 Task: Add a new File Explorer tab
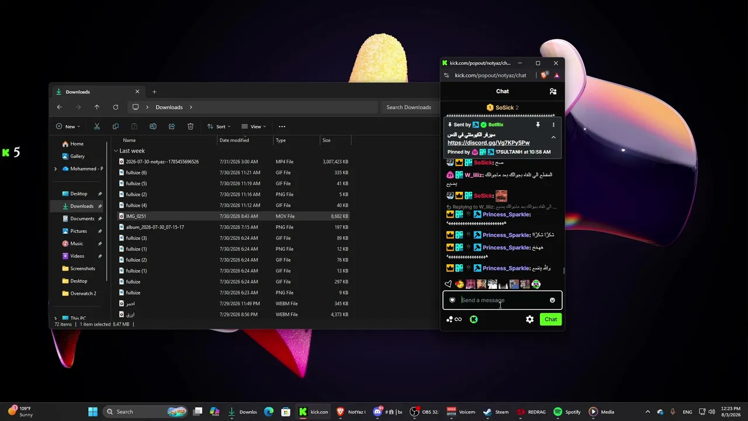click(x=154, y=92)
